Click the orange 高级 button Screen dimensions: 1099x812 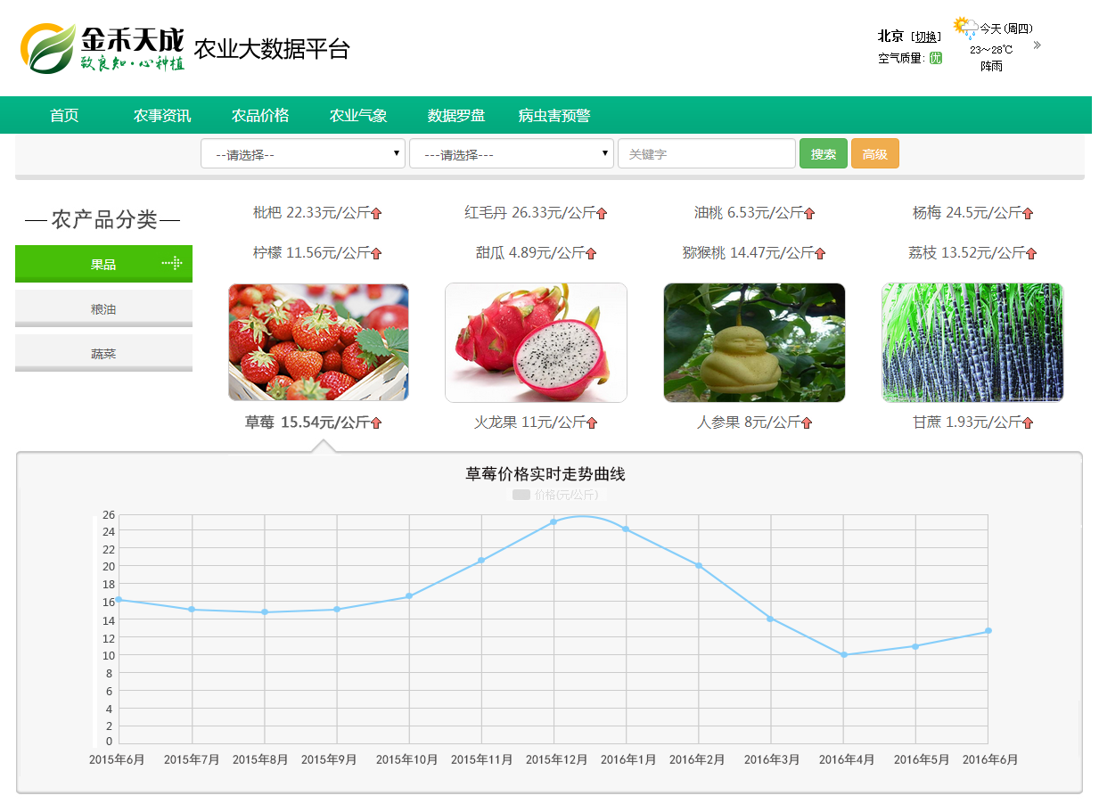click(x=874, y=153)
